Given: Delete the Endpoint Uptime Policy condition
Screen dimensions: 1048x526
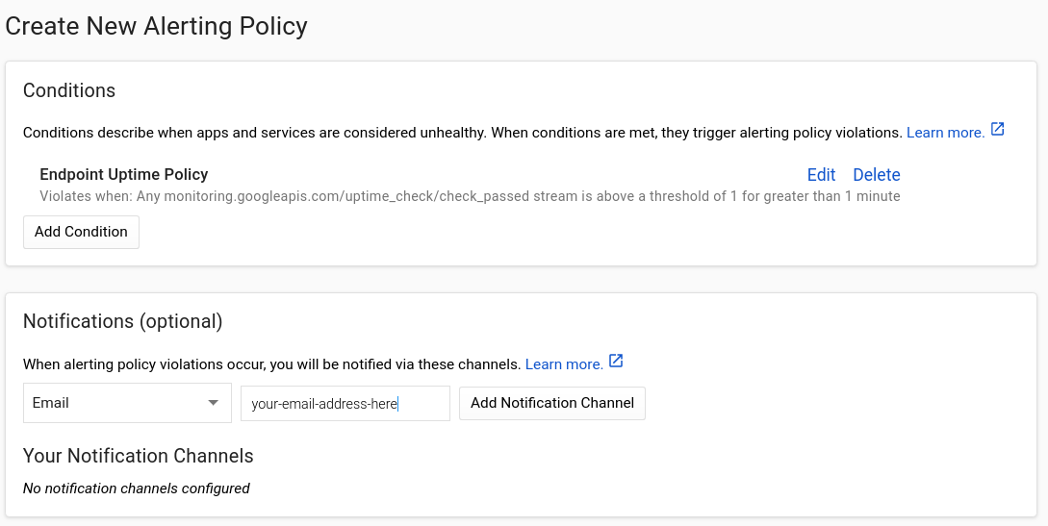Looking at the screenshot, I should [876, 175].
